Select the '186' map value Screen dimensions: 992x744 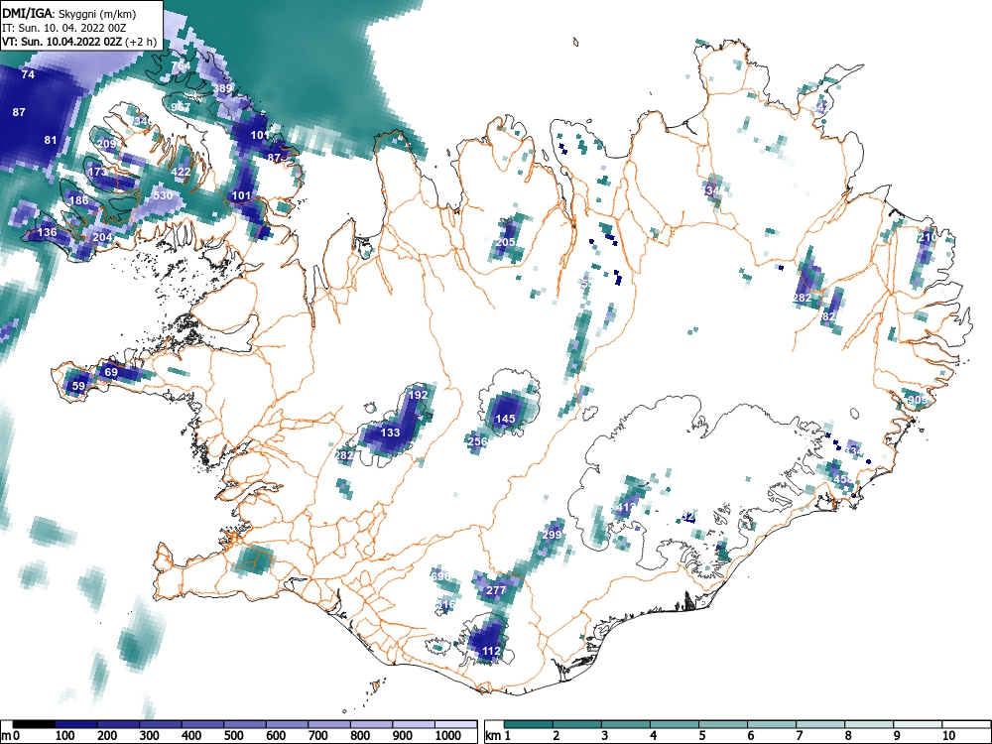pos(78,200)
